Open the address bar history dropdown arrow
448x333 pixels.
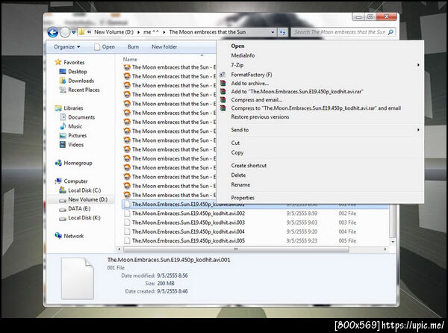[x=273, y=32]
